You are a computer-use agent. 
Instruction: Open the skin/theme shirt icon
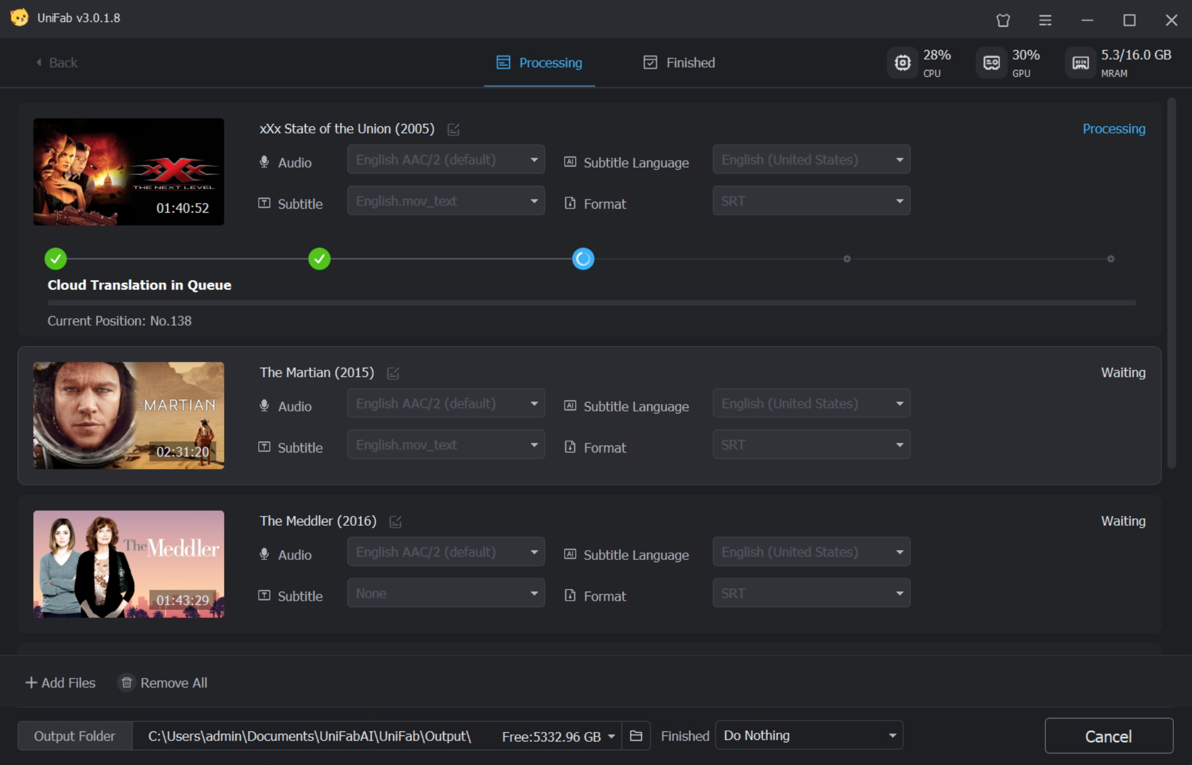click(1003, 20)
